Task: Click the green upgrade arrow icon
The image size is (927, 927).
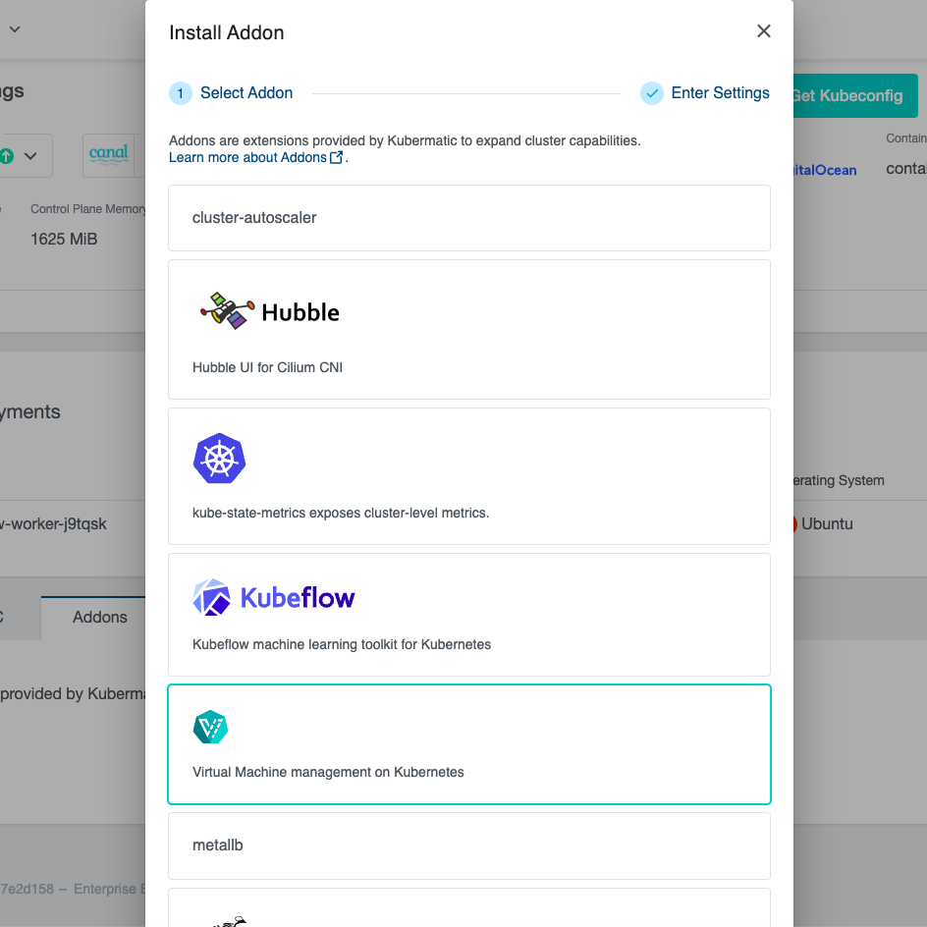Action: [6, 155]
